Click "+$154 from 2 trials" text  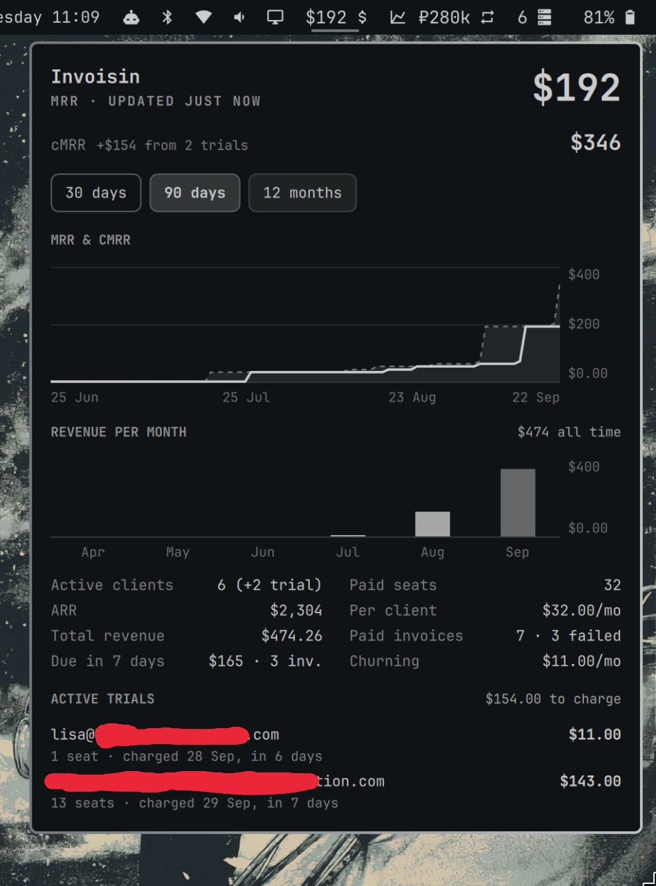(172, 145)
